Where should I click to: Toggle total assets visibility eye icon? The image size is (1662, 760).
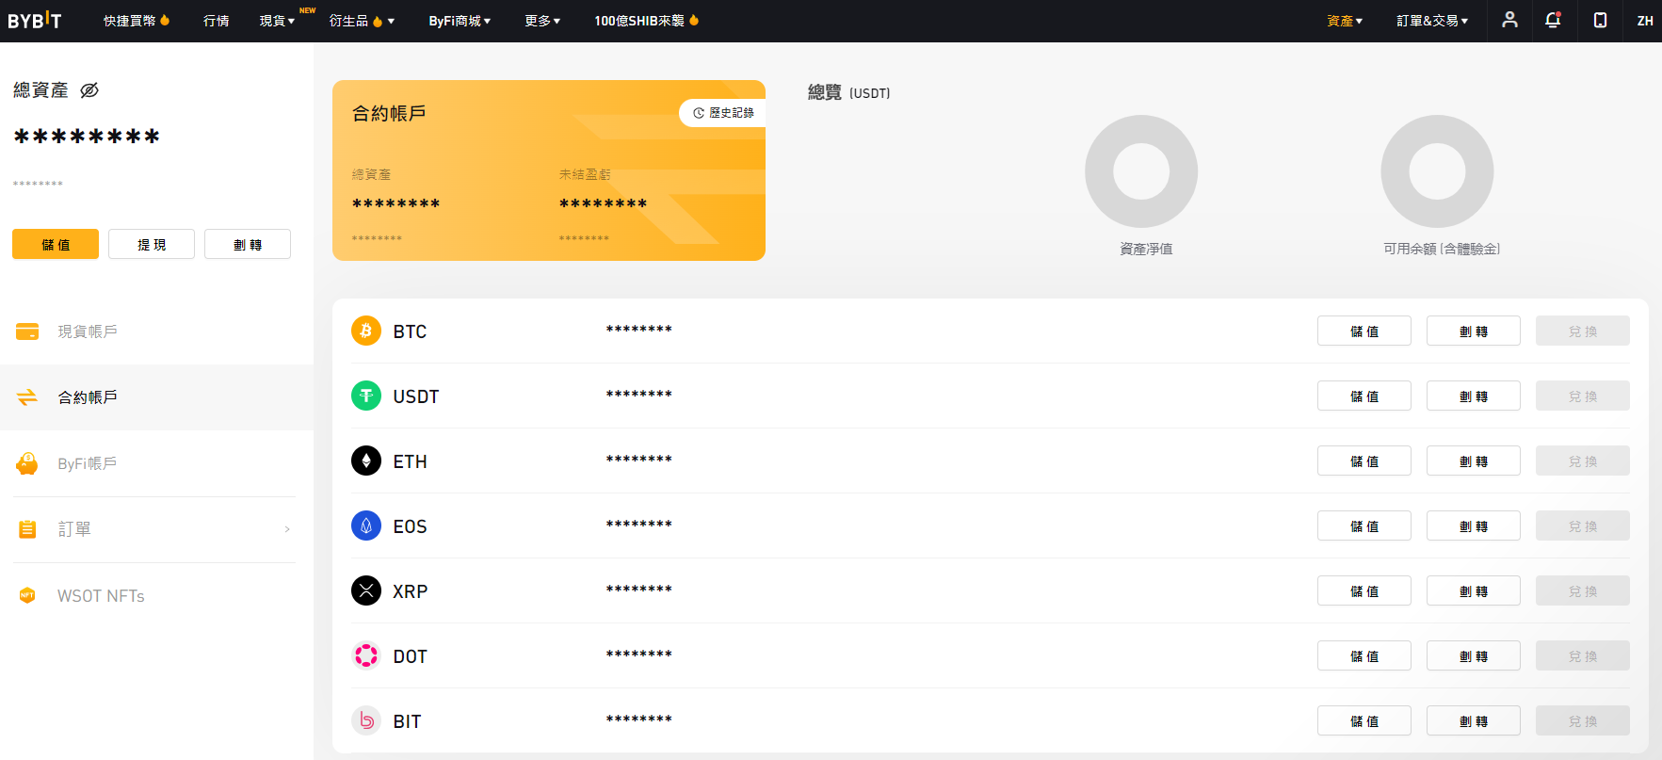pos(89,90)
